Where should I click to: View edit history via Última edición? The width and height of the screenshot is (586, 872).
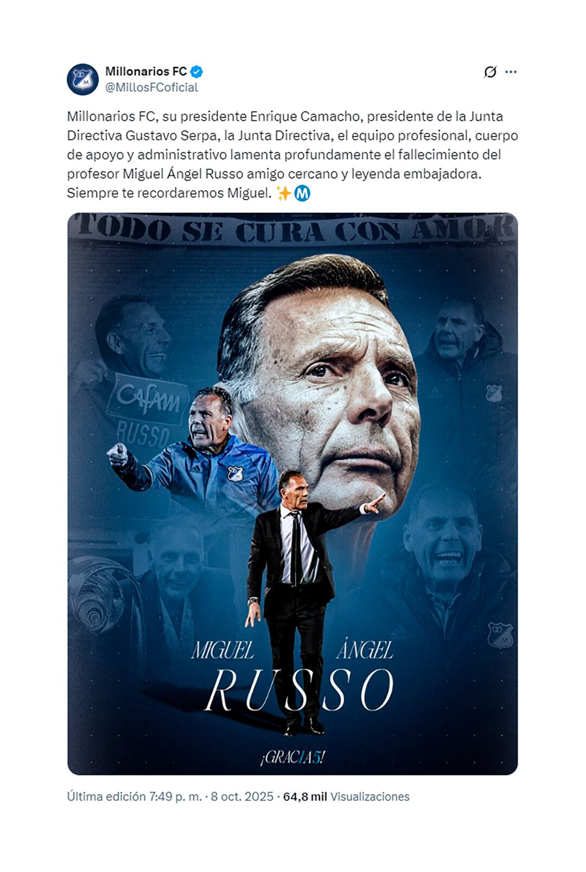point(106,796)
